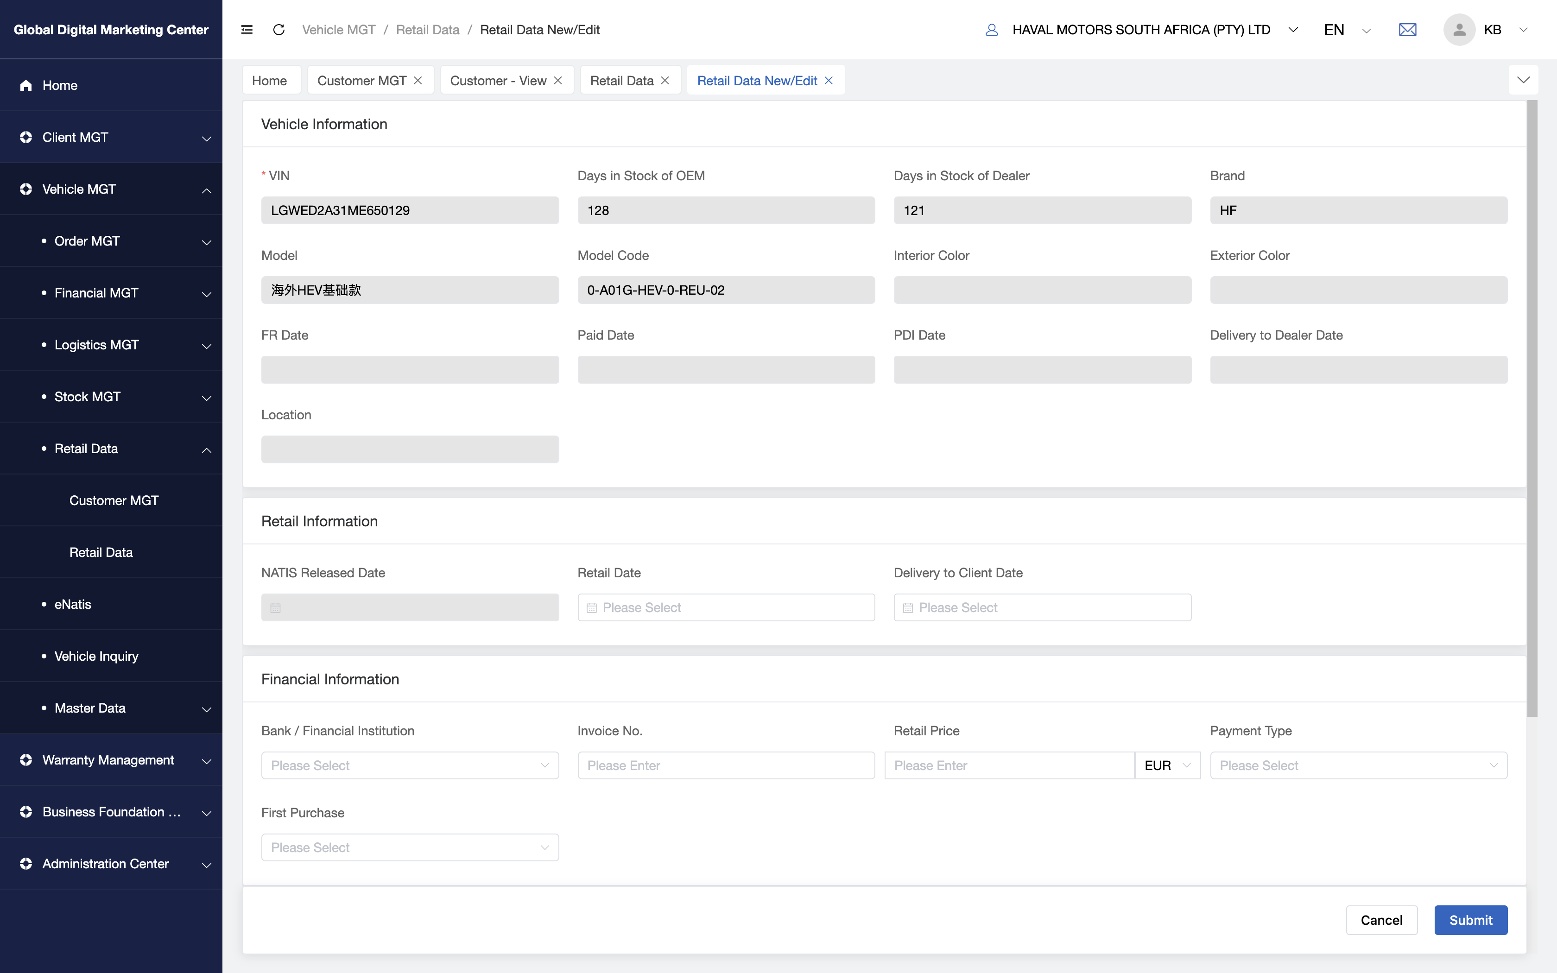
Task: Open eNatis in the sidebar
Action: pos(111,604)
